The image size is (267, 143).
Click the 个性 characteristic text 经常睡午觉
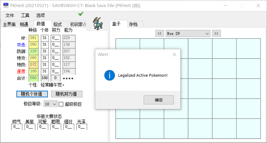[53, 85]
